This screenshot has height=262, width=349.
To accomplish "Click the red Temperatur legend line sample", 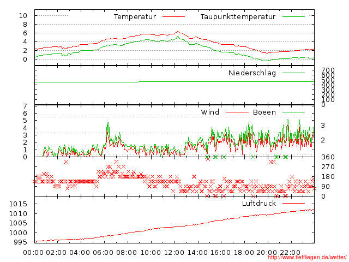I will [x=173, y=17].
